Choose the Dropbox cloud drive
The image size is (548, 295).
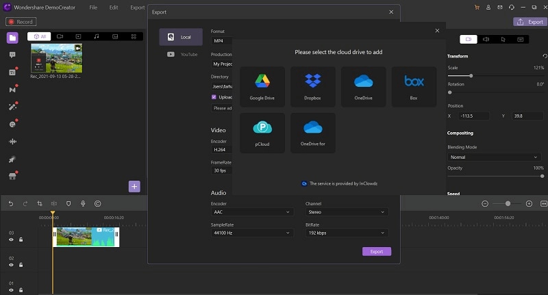313,86
